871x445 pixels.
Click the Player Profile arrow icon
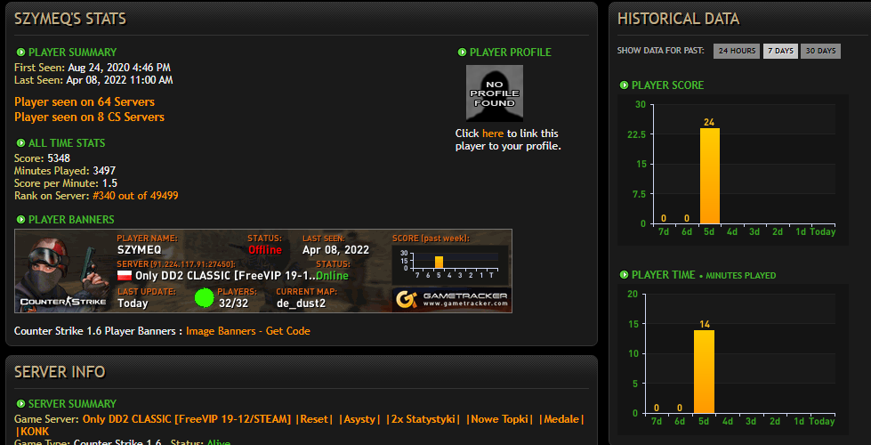(462, 53)
